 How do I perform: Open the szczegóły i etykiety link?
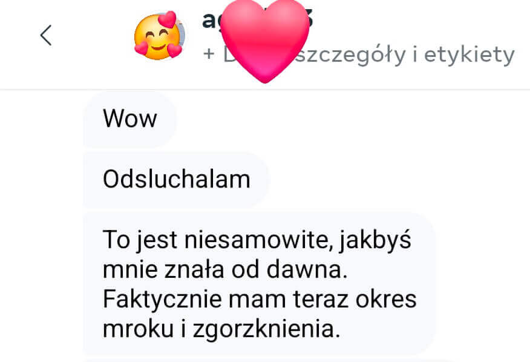click(359, 54)
